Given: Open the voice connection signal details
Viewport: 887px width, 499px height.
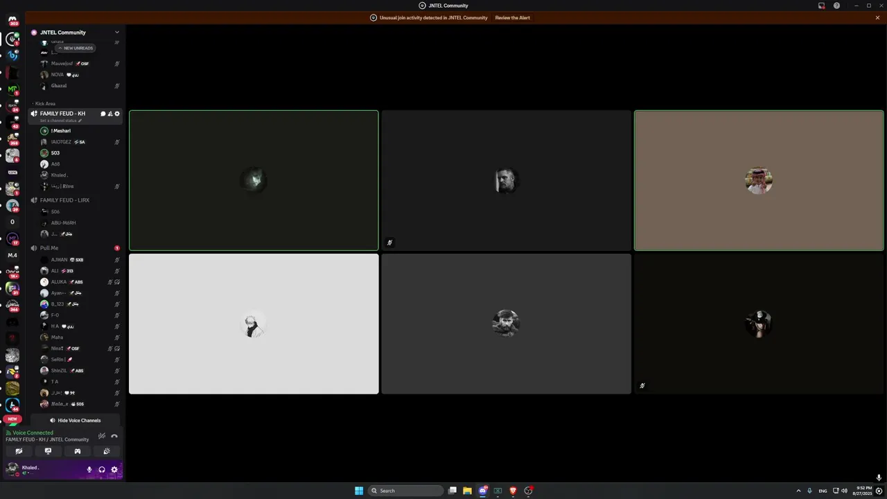Looking at the screenshot, I should coord(33,432).
